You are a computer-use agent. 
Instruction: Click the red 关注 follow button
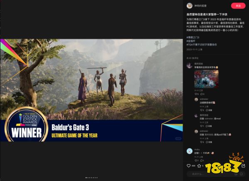click(x=238, y=6)
